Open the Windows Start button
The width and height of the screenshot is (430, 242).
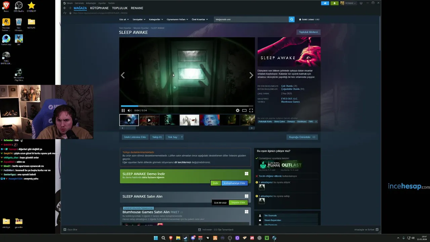[156, 238]
